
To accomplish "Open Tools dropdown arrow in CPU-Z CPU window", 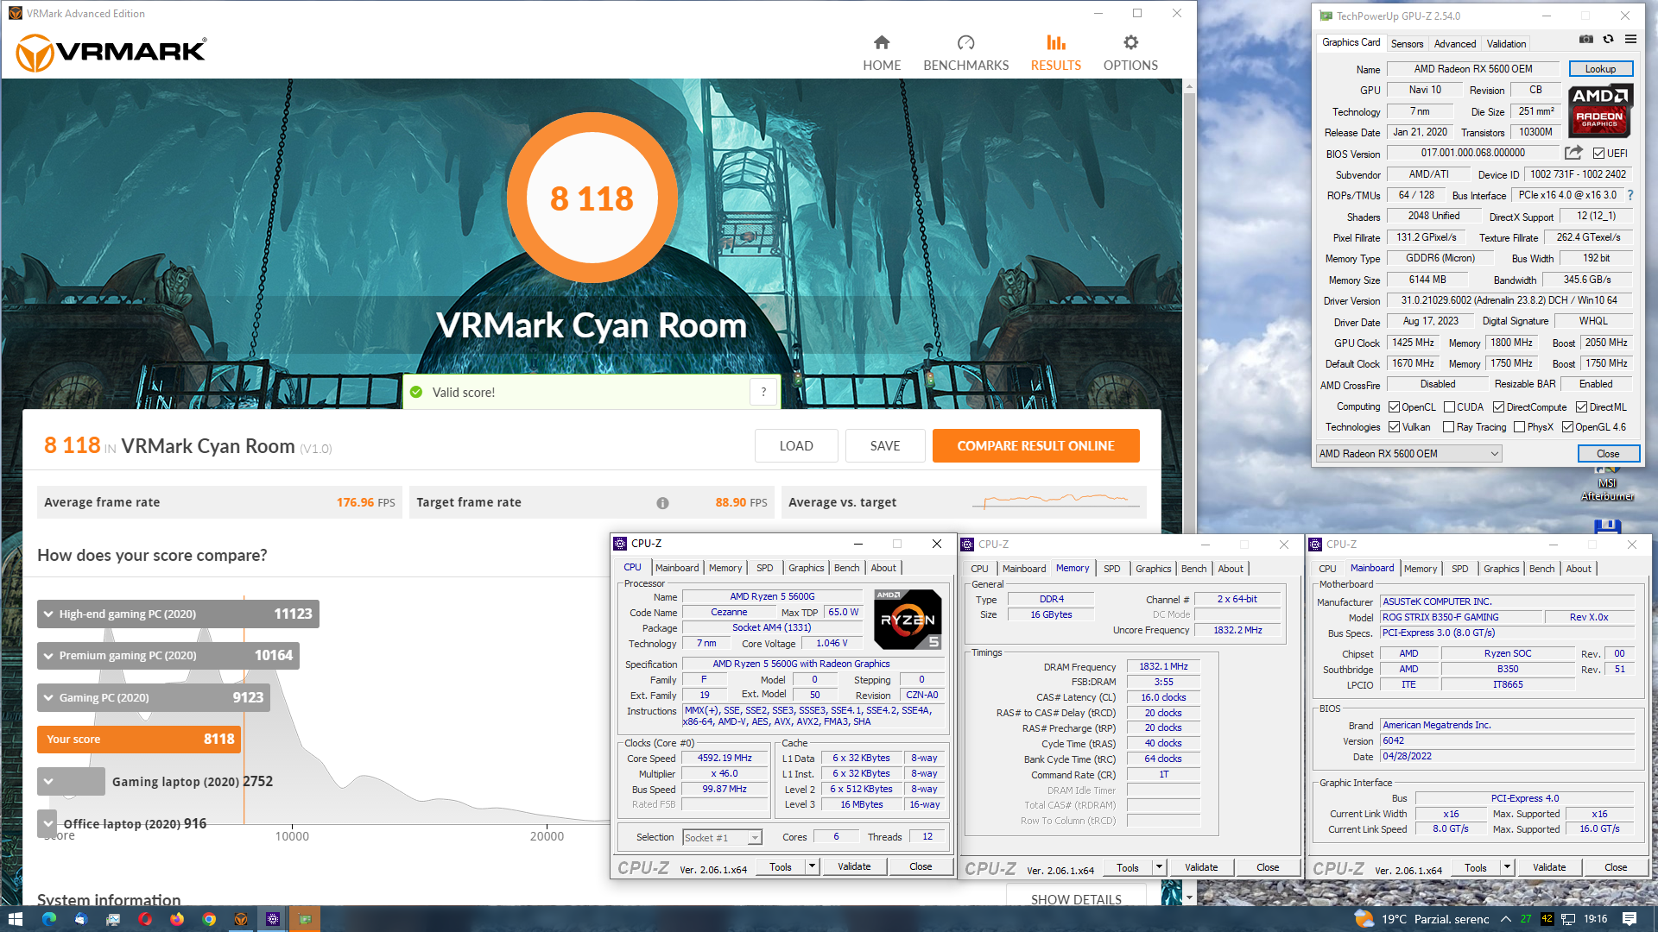I will [x=812, y=866].
